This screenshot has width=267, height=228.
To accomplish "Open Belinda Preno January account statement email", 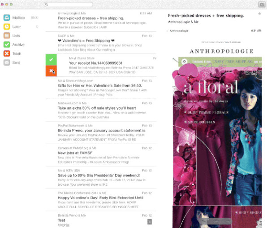I will coord(101,132).
